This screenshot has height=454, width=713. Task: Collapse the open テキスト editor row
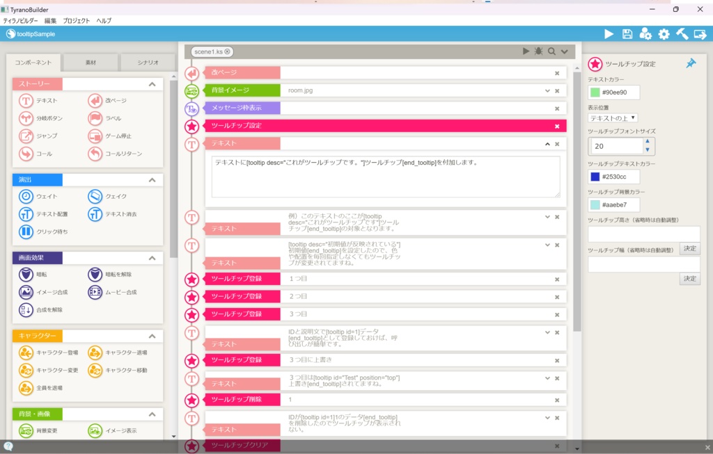(547, 144)
